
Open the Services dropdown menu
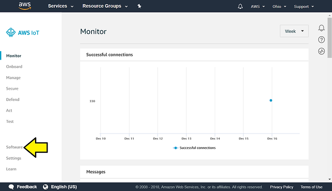(x=61, y=6)
